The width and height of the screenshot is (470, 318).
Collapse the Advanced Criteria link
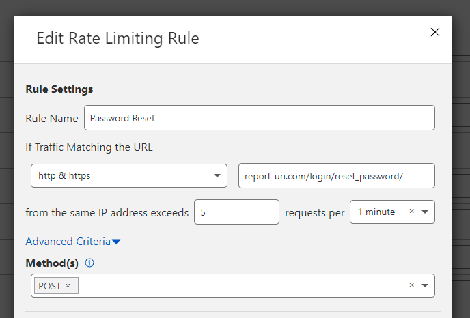click(x=68, y=241)
